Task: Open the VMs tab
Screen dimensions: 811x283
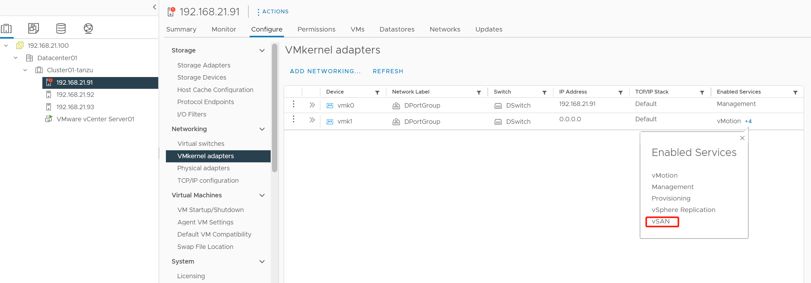Action: (358, 29)
